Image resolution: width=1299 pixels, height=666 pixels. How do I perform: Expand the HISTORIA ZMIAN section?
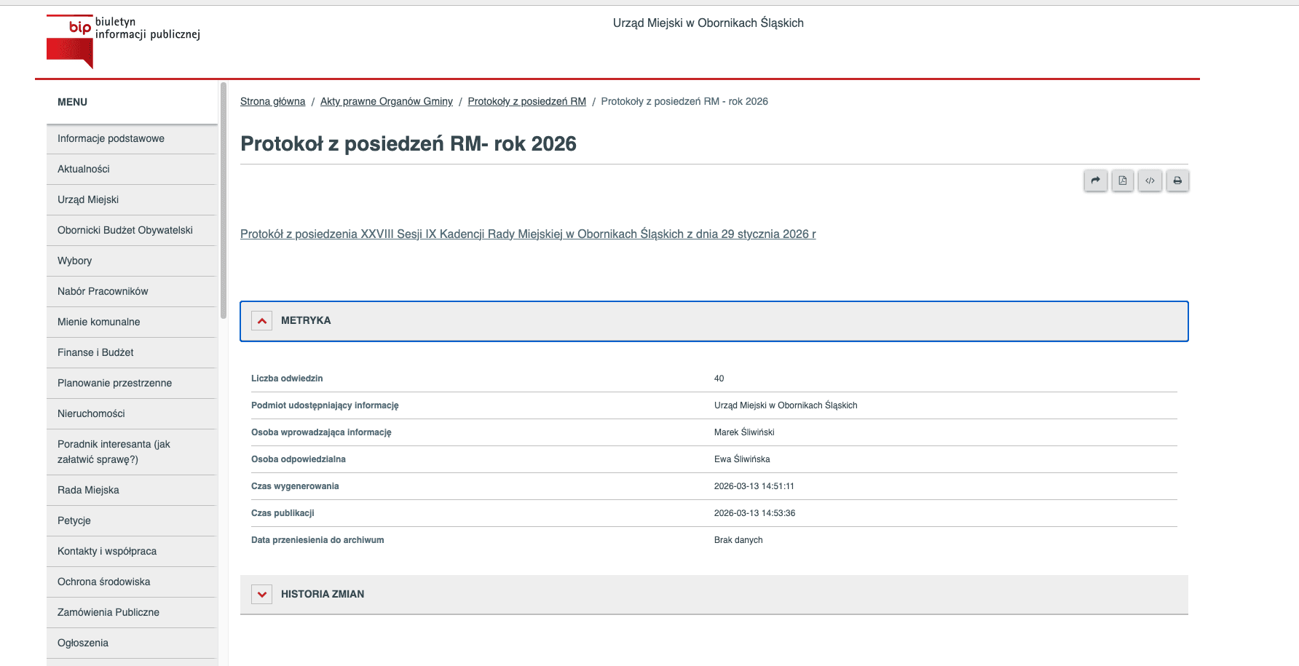tap(261, 595)
